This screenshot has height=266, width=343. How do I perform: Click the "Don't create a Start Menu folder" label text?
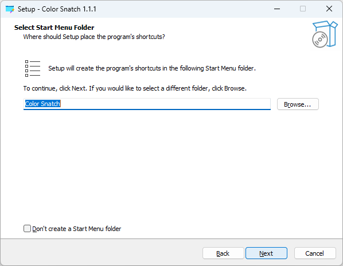click(x=76, y=229)
